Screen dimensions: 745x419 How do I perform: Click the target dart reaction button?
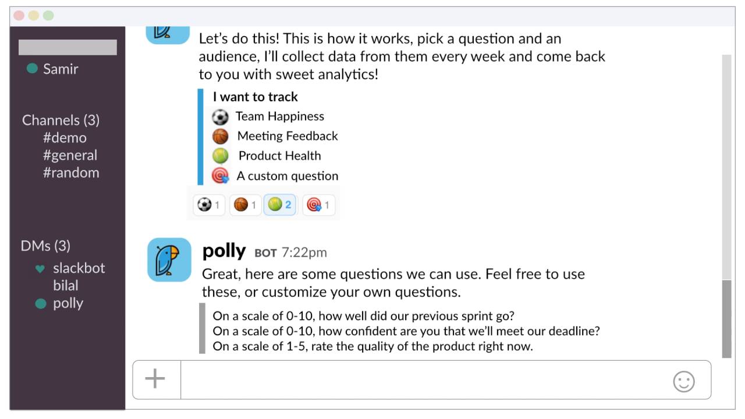tap(318, 205)
